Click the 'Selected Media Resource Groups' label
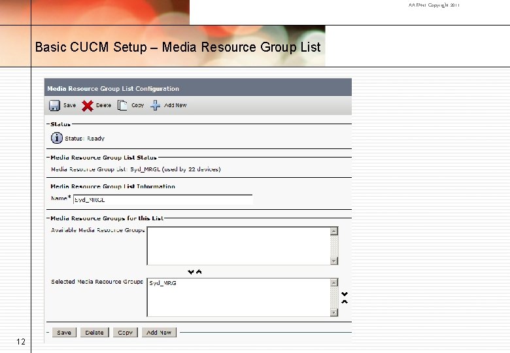The image size is (510, 353). pyautogui.click(x=97, y=282)
